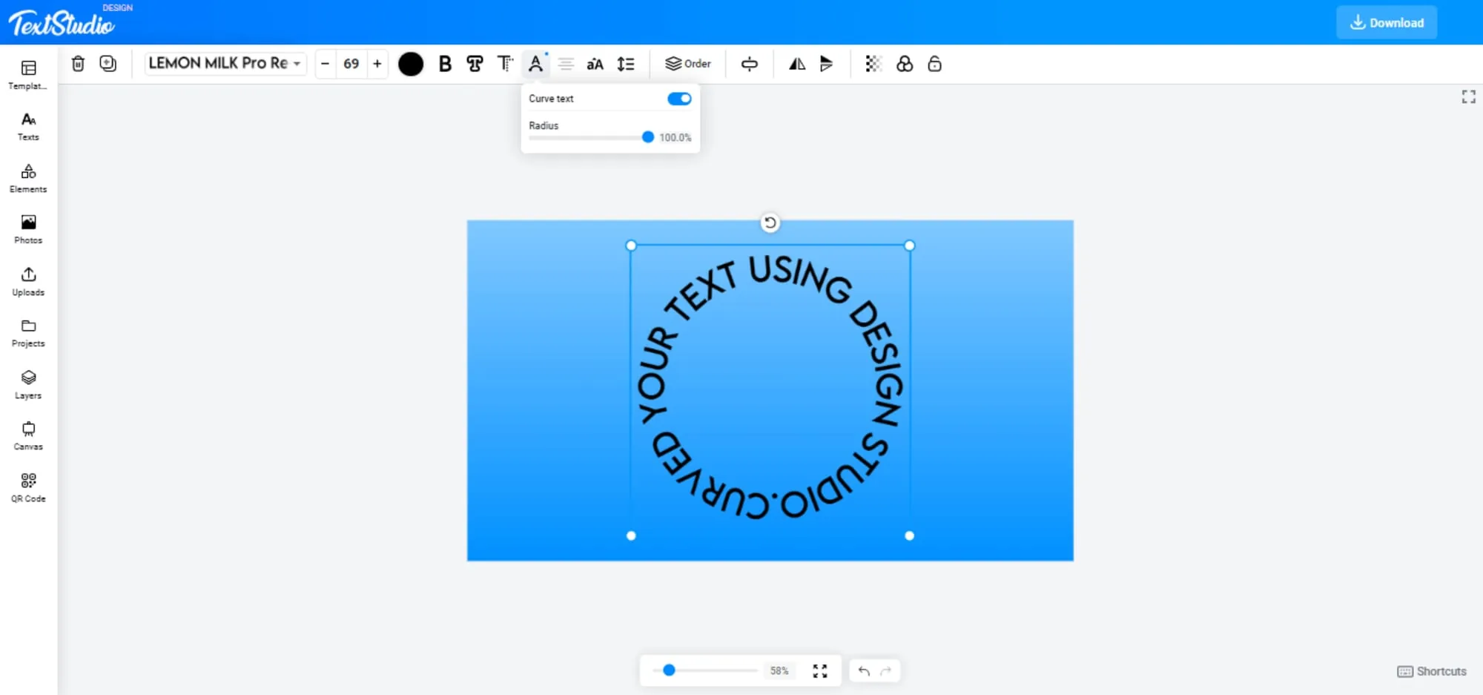This screenshot has width=1483, height=695.
Task: Open the black text color swatch
Action: coord(411,64)
